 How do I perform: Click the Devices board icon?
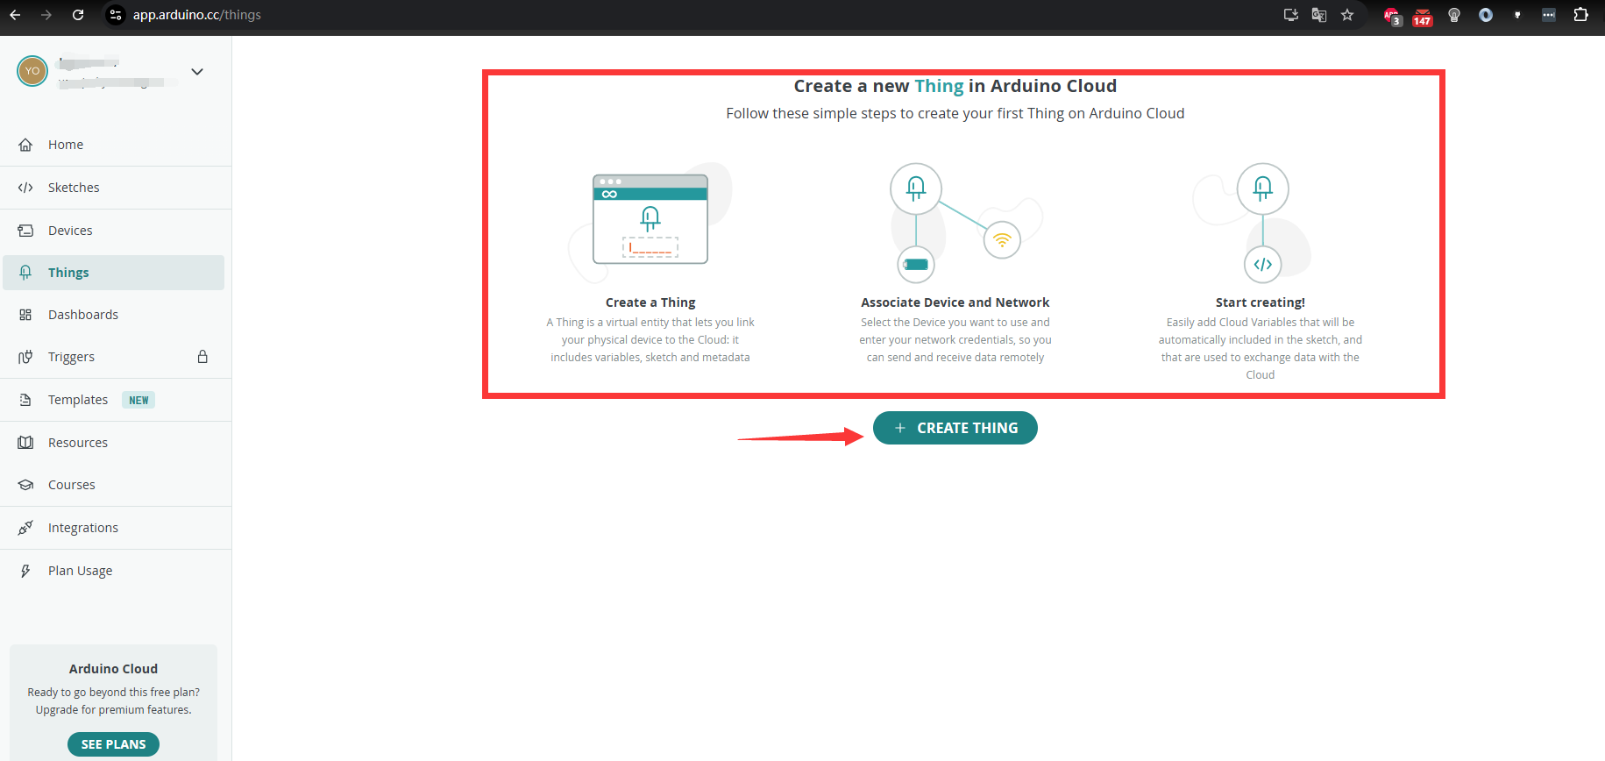pos(25,231)
